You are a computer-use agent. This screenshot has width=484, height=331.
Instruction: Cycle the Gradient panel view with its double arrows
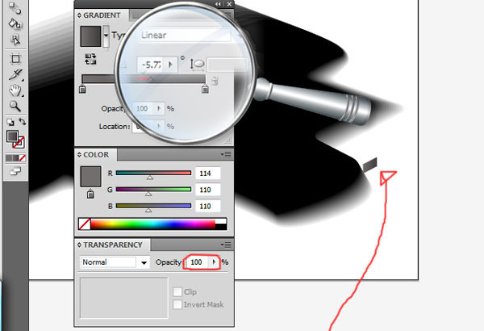pyautogui.click(x=79, y=15)
